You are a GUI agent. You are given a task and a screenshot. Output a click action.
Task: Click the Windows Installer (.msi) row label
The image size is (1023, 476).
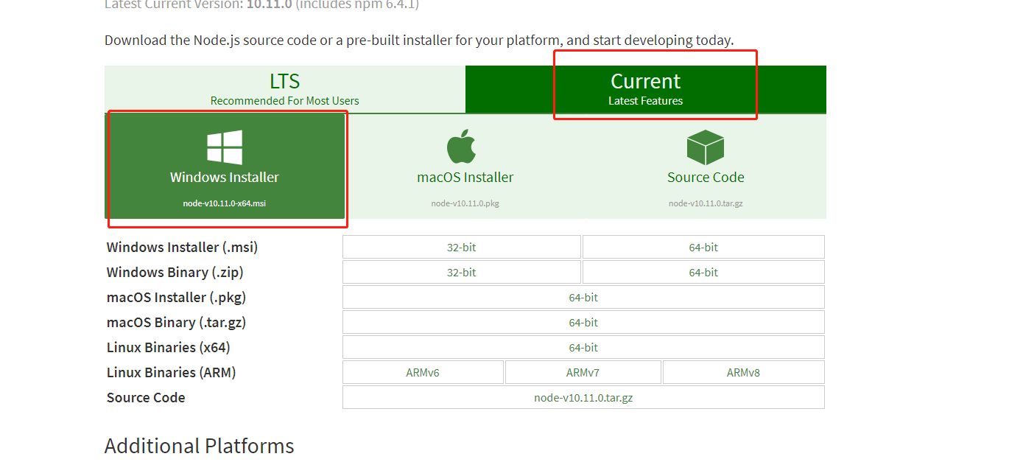[x=183, y=248]
